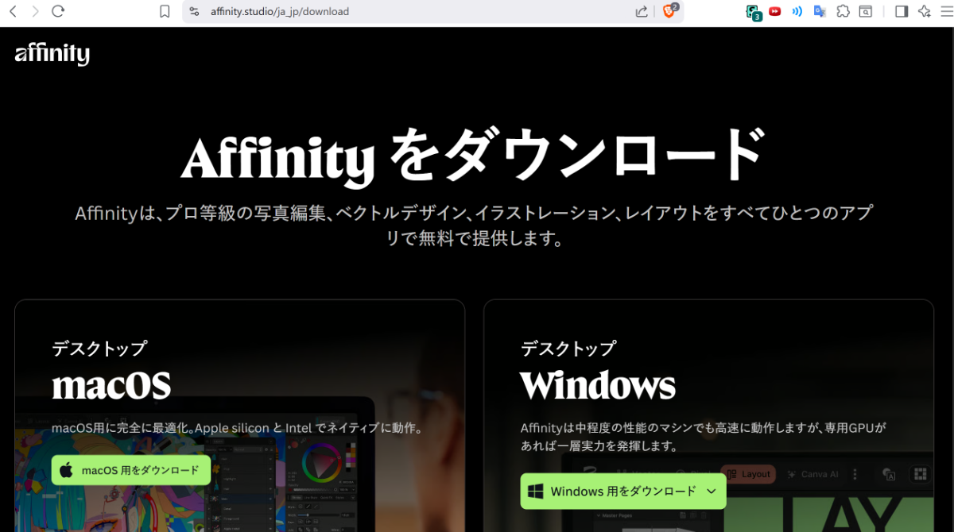Screen dimensions: 954x532
Task: Bookmark this page with the bookmark icon
Action: click(165, 11)
